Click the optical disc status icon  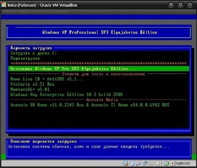[x=132, y=163]
